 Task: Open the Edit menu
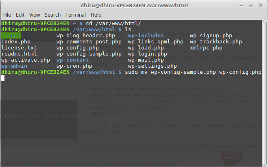click(x=20, y=15)
